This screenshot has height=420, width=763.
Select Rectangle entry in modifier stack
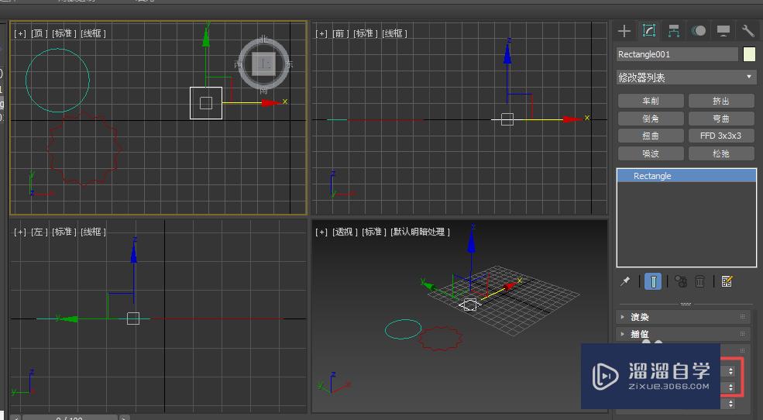point(686,176)
